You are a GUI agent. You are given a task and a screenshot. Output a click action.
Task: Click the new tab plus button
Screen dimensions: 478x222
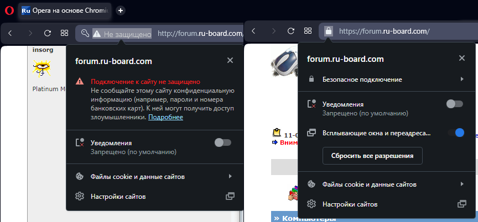click(x=121, y=10)
